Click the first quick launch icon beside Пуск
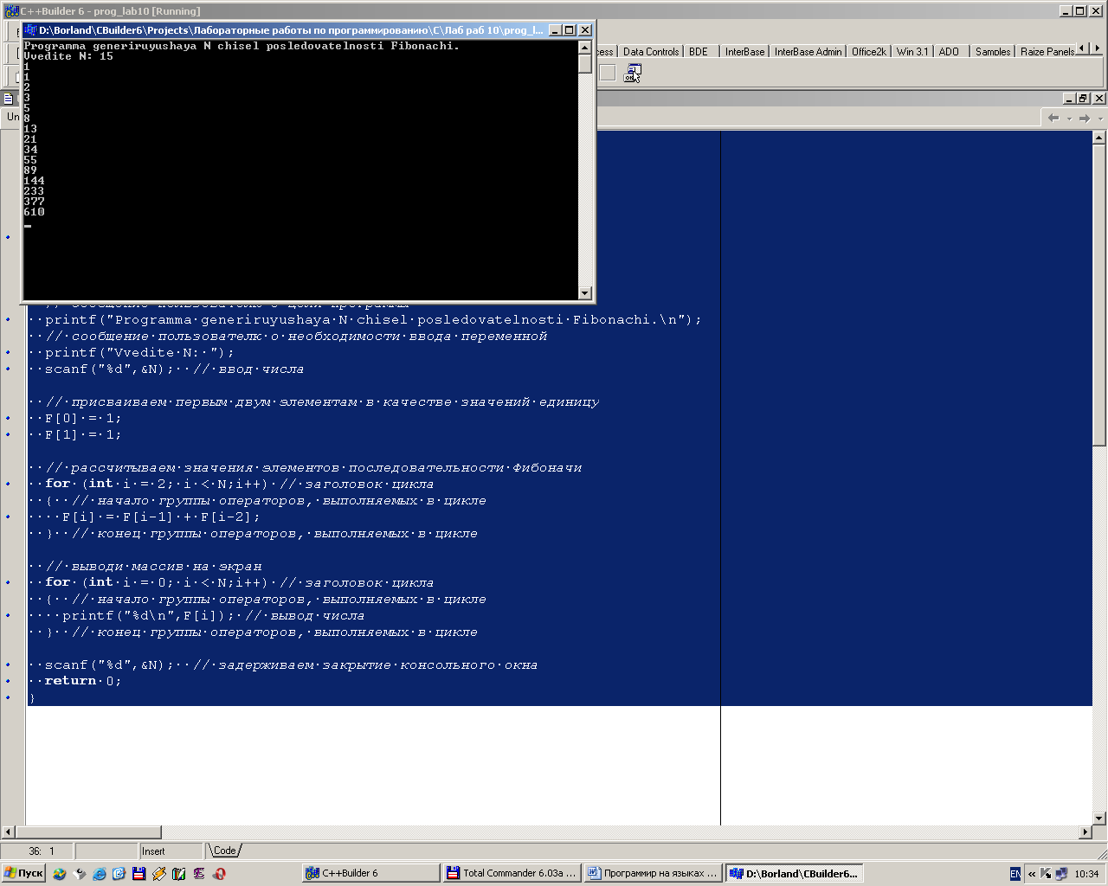The height and width of the screenshot is (886, 1108). click(59, 874)
